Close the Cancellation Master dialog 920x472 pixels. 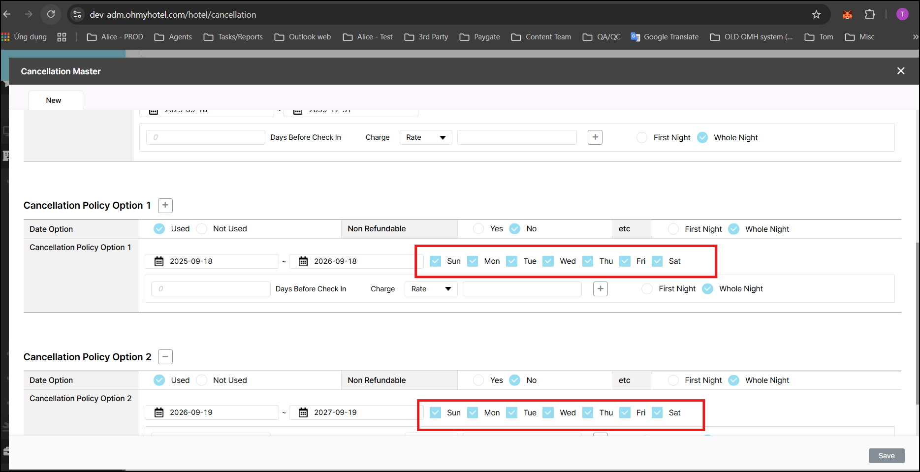pyautogui.click(x=901, y=71)
